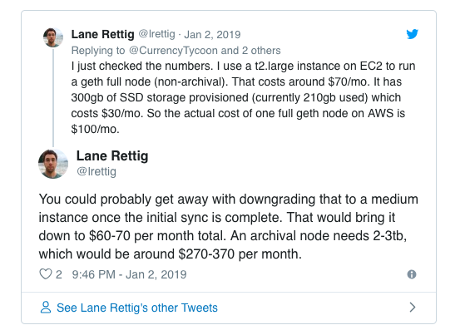The height and width of the screenshot is (335, 465).
Task: Click the like count number 2
Action: pos(59,274)
